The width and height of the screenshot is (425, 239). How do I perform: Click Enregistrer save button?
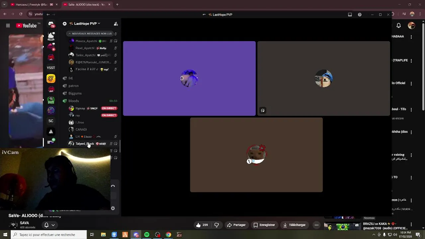264,225
